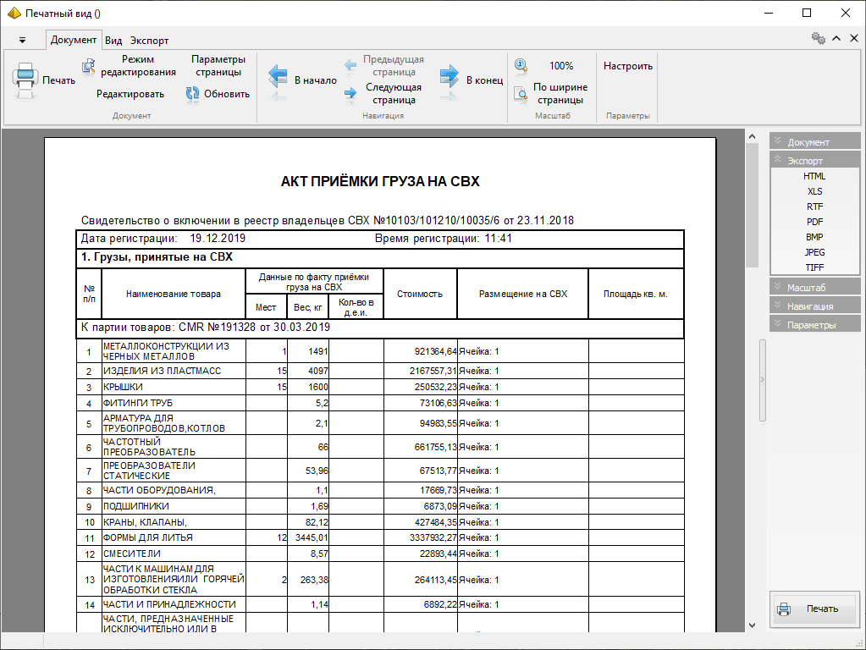Click the printer icon in the ribbon
Viewport: 866px width, 650px height.
coord(25,80)
